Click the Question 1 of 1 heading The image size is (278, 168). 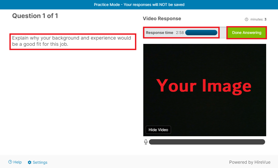coord(35,16)
